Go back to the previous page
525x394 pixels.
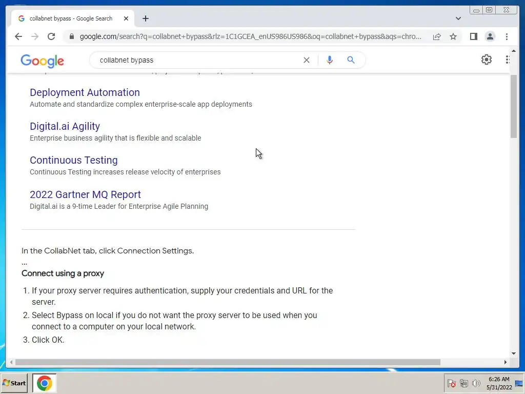point(18,36)
